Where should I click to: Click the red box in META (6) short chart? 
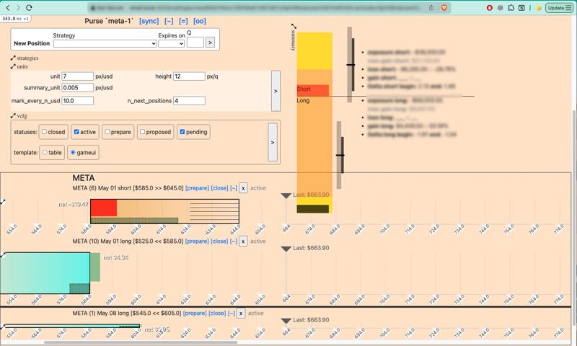coord(104,208)
